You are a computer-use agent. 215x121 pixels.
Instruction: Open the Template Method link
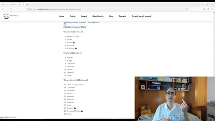[73, 111]
